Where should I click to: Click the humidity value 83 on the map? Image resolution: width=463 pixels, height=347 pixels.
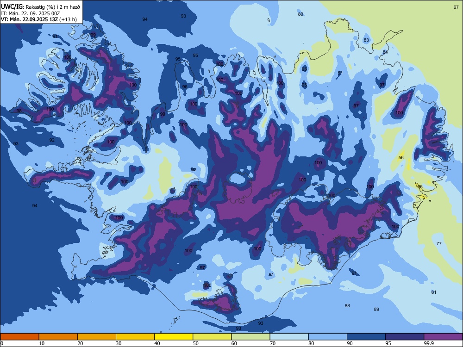(x=366, y=40)
